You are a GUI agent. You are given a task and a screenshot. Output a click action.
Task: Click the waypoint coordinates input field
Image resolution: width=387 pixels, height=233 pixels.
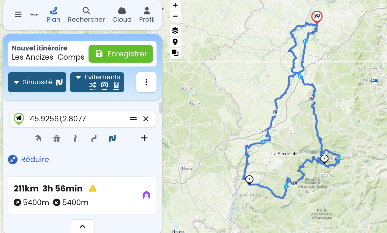pyautogui.click(x=77, y=119)
